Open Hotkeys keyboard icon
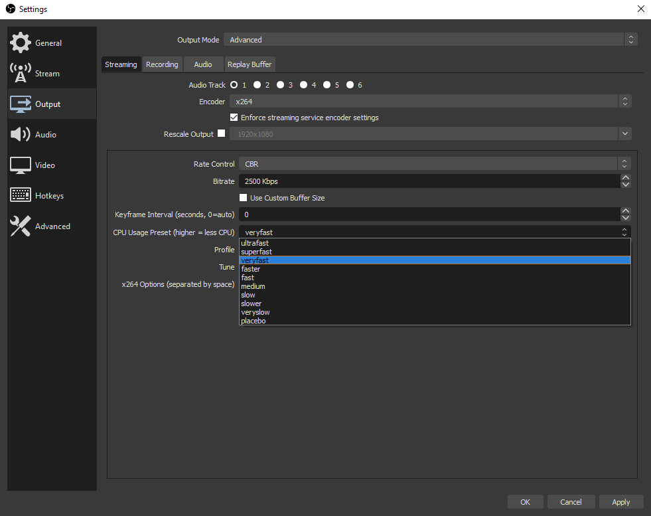 (x=21, y=195)
